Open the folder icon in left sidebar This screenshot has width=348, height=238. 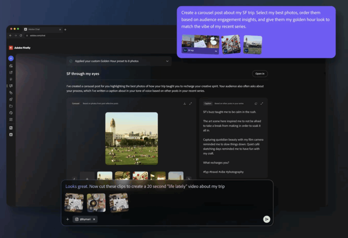11,106
